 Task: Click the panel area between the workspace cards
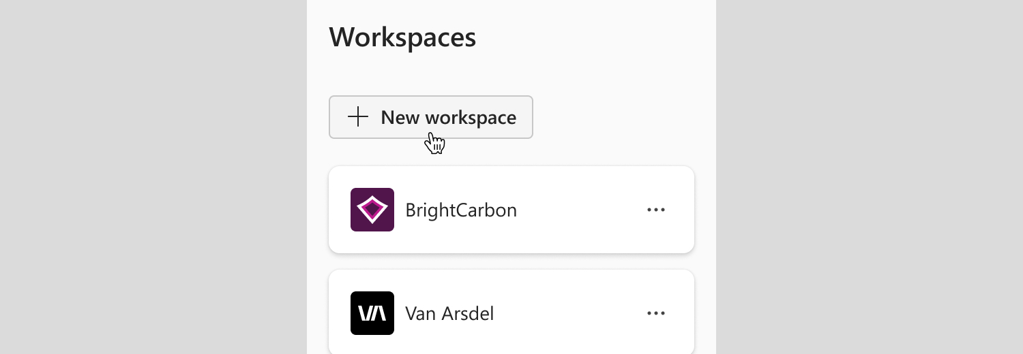point(512,262)
